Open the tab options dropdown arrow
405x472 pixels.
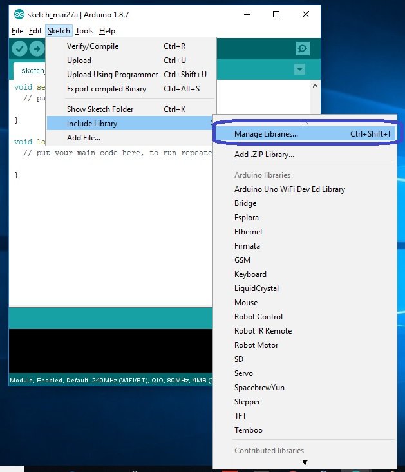pos(299,70)
